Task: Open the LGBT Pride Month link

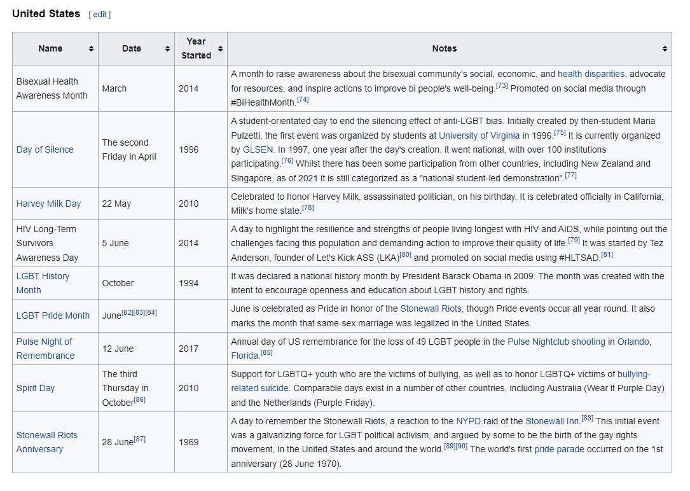Action: click(x=53, y=315)
